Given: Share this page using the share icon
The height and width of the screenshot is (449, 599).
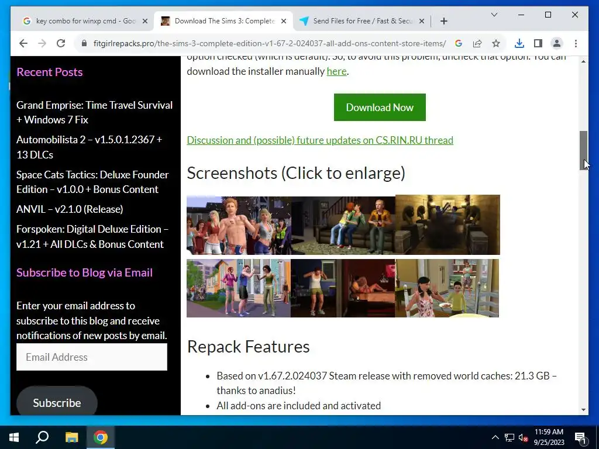Looking at the screenshot, I should [x=477, y=43].
